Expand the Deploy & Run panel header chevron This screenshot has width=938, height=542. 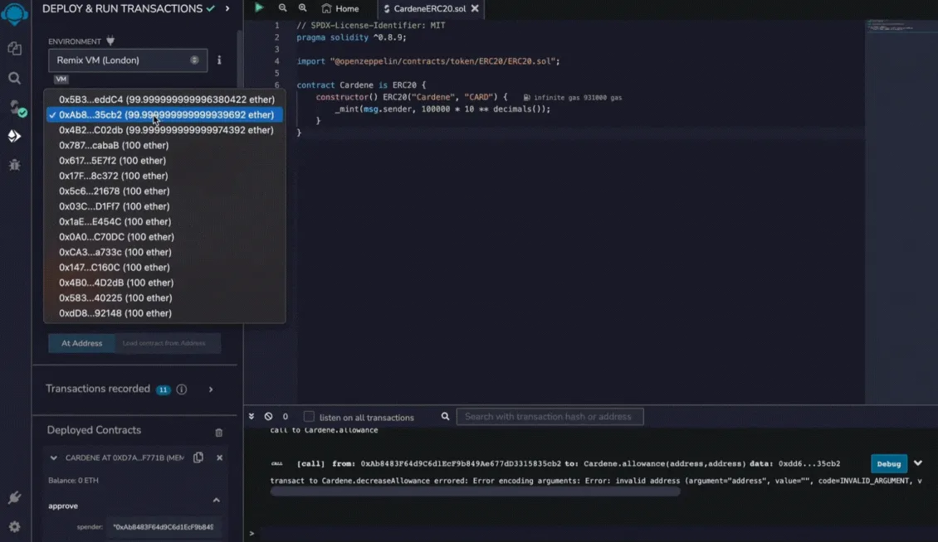click(227, 8)
